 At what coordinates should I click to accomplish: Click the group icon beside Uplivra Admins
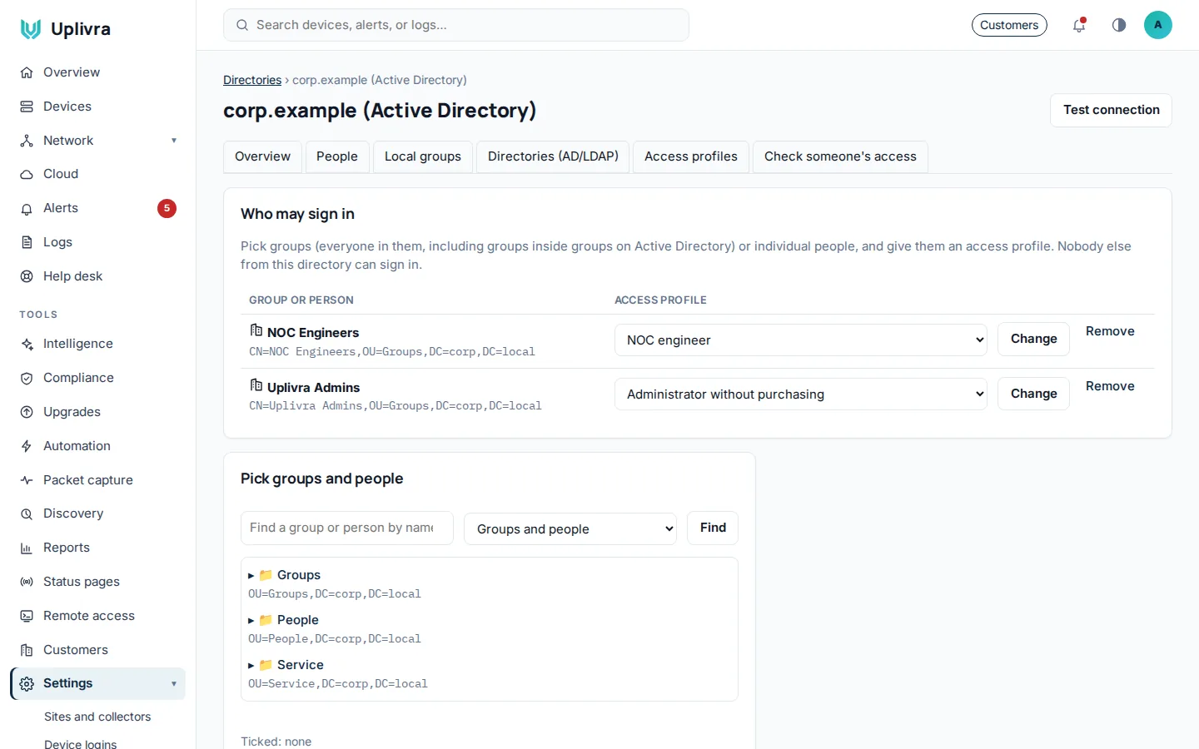(x=256, y=385)
